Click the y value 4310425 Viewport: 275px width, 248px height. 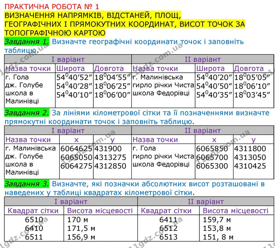pyautogui.click(x=250, y=166)
